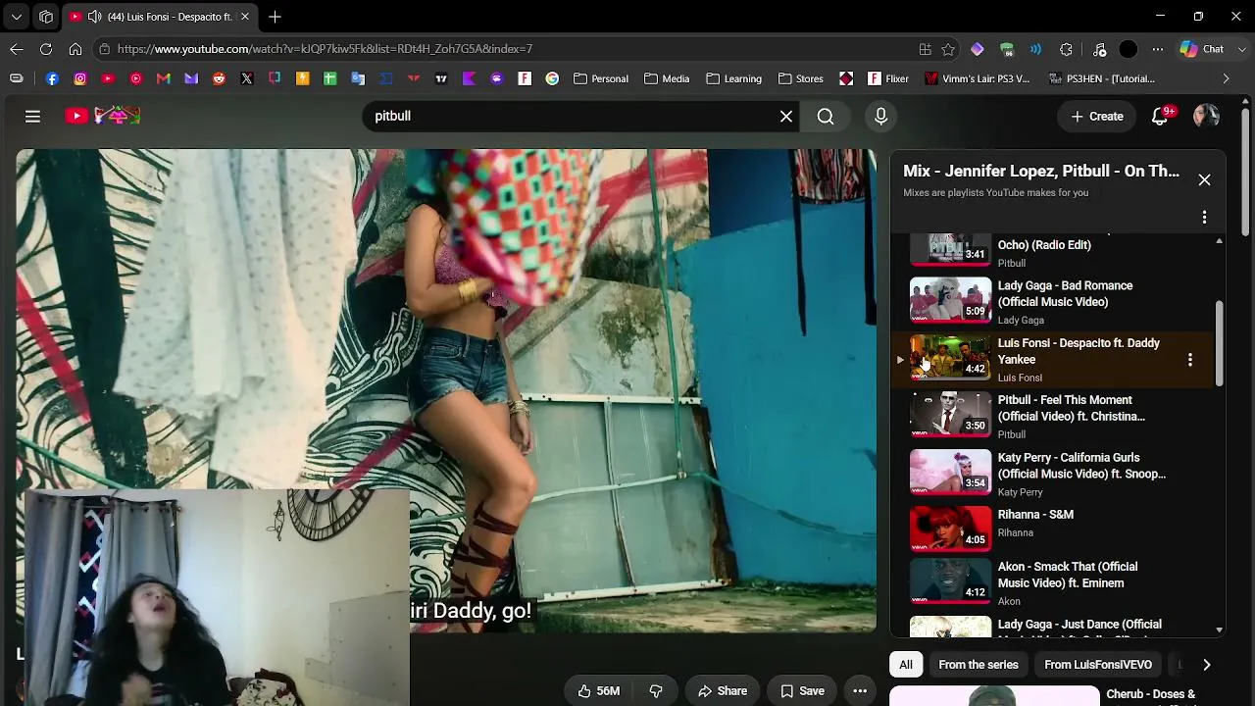Screen dimensions: 1255x706
Task: Open Vimm's Lair PS3 bookmark
Action: 977,78
